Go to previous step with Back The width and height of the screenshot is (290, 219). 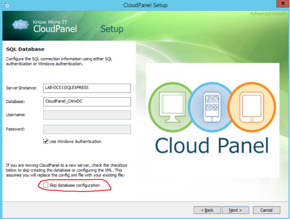pos(207,210)
